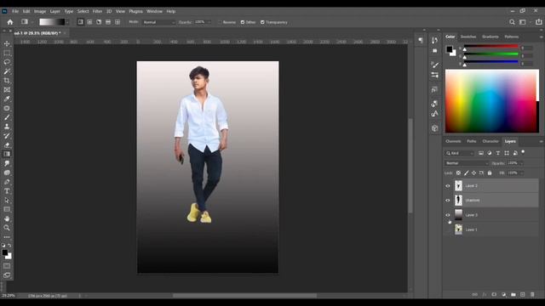Switch to the Channels tab
545x306 pixels.
click(453, 141)
